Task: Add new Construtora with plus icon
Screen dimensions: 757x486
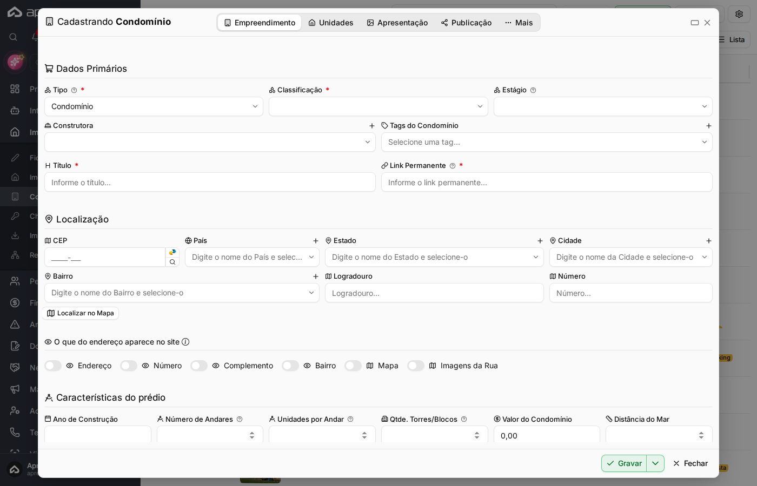Action: [x=372, y=126]
